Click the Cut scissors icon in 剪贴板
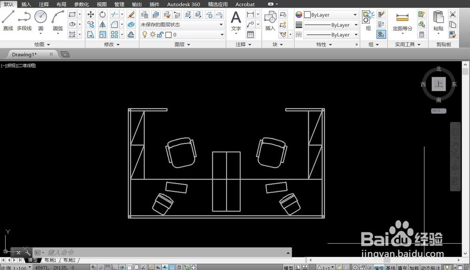The width and height of the screenshot is (470, 270). pyautogui.click(x=453, y=14)
